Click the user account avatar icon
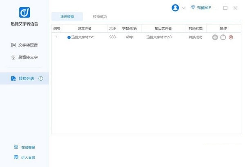The image size is (245, 167). 176,8
